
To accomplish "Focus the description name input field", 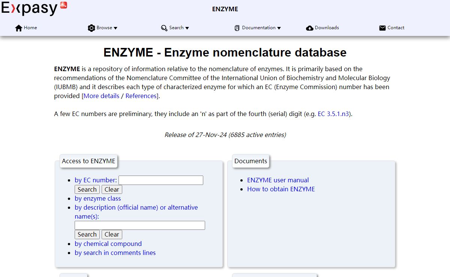I will pos(140,225).
